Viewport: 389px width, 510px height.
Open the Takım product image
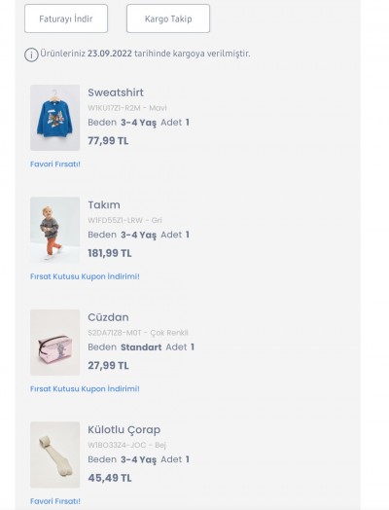(x=54, y=230)
